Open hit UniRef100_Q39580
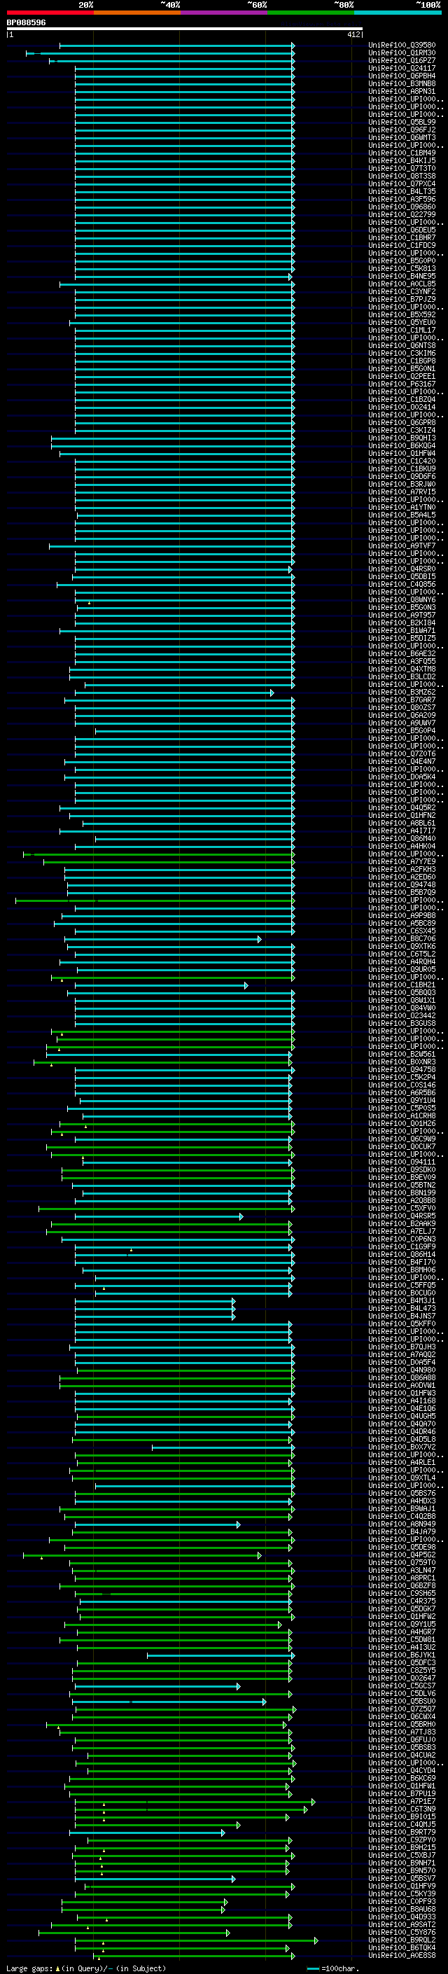The height and width of the screenshot is (1974, 448). (402, 46)
